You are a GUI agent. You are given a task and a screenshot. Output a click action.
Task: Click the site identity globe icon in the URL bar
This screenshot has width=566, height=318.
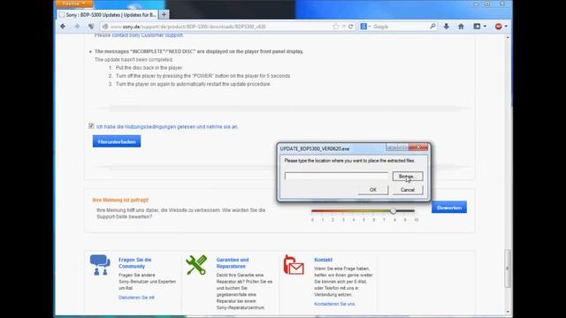click(x=105, y=26)
